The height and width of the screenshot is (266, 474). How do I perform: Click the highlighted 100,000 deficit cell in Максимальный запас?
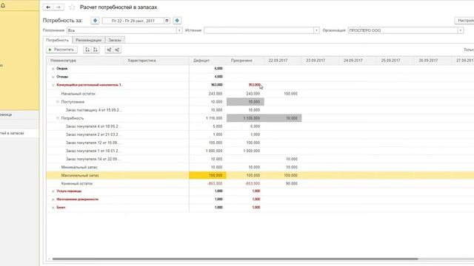[x=208, y=175]
